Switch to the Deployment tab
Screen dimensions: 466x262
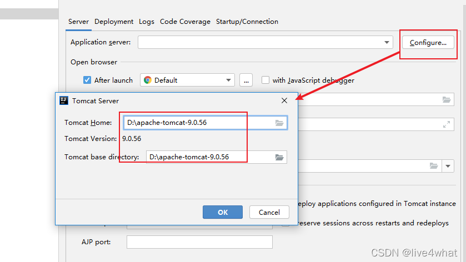[114, 22]
